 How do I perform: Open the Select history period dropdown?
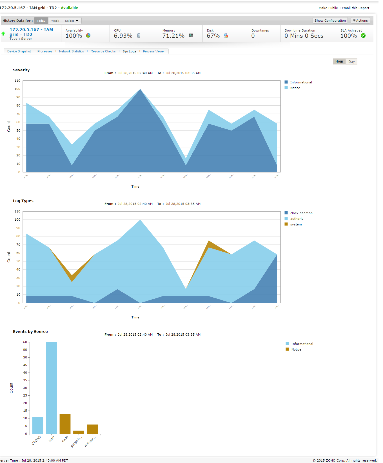tap(72, 21)
